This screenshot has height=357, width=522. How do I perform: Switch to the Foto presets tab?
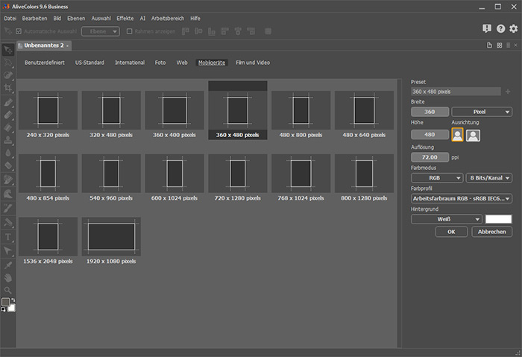pyautogui.click(x=160, y=63)
